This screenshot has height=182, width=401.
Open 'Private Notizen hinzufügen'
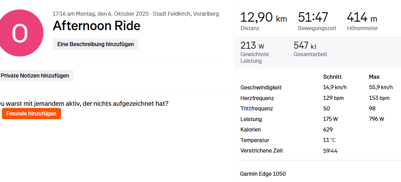pyautogui.click(x=35, y=76)
